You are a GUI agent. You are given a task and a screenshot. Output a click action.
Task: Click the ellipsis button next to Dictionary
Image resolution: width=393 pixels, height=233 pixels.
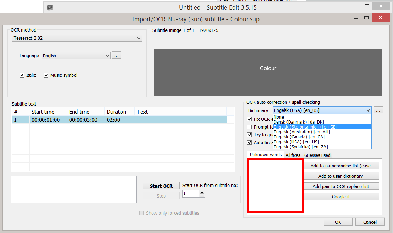coord(378,110)
